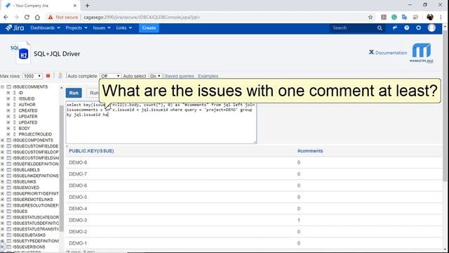This screenshot has height=253, width=449.
Task: Click the SQL H2 driver logo
Action: pyautogui.click(x=20, y=52)
